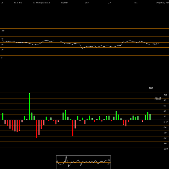Click the 50 label on RSI axis
The width and height of the screenshot is (169, 169).
point(2,44)
